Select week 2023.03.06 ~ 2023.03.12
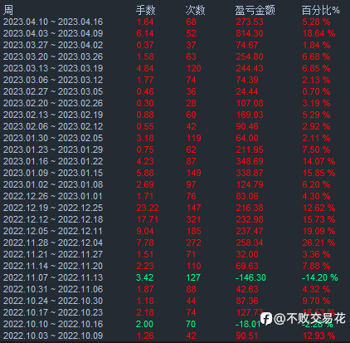The image size is (350, 343). click(x=53, y=80)
